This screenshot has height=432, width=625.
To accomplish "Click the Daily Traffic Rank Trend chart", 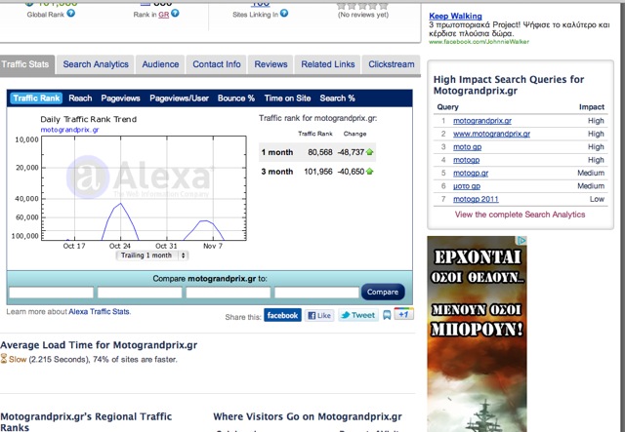I will coord(144,188).
